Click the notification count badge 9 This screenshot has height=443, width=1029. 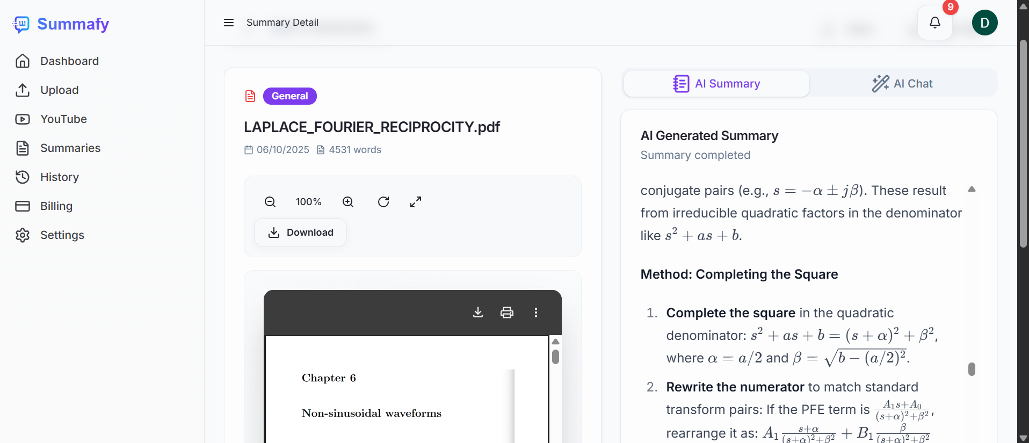point(951,7)
